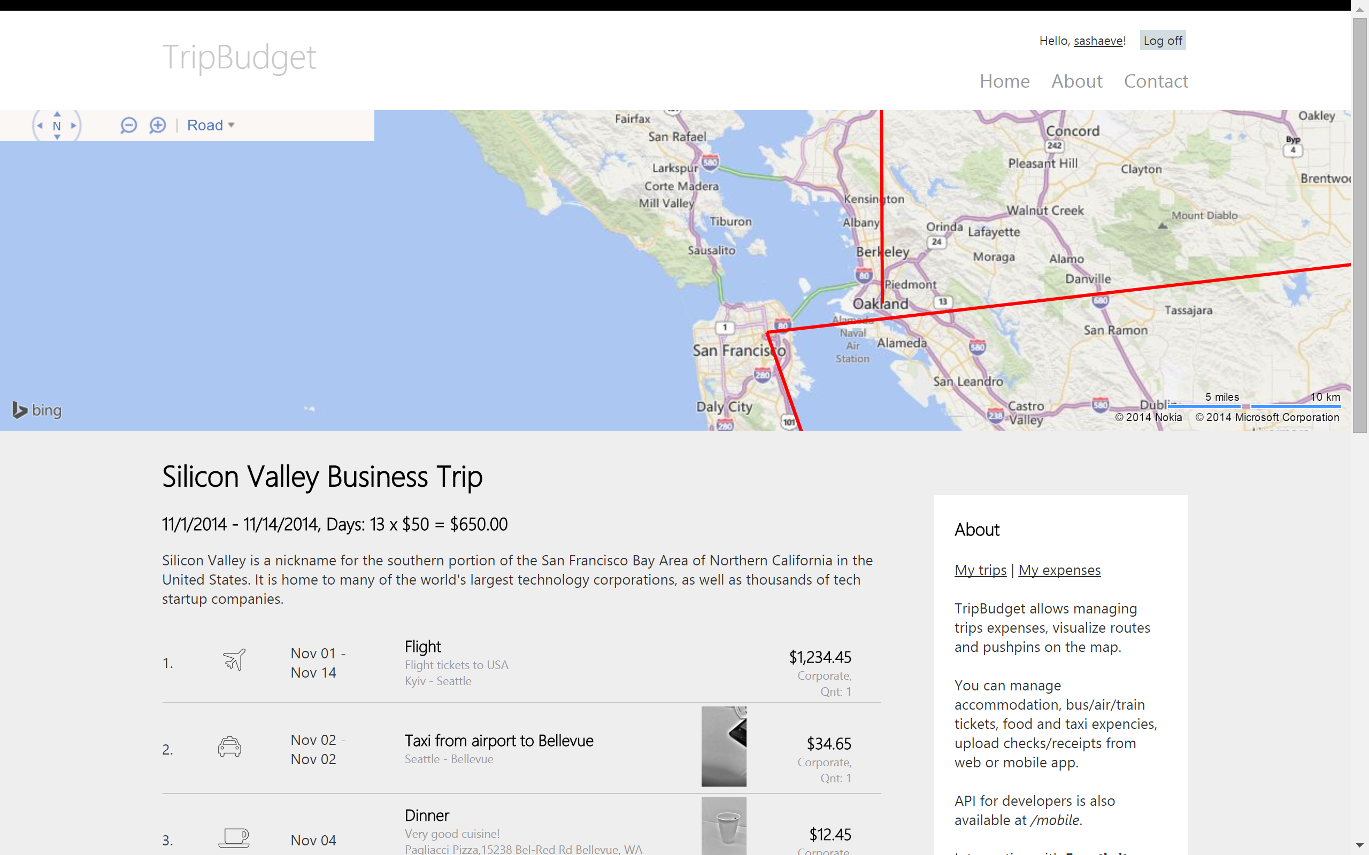Image resolution: width=1369 pixels, height=855 pixels.
Task: Pan the map south with down arrow
Action: [57, 137]
